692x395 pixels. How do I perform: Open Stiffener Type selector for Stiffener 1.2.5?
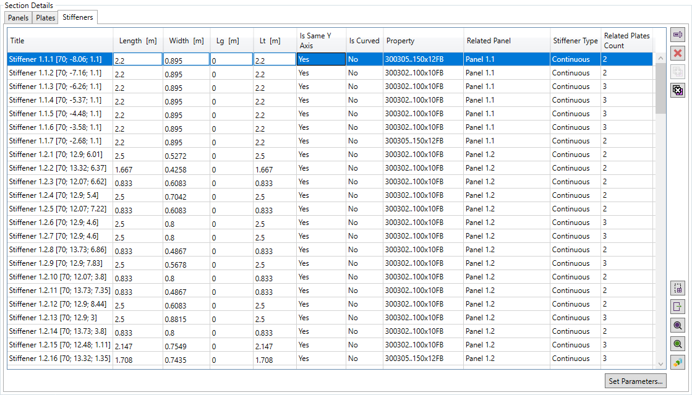[x=575, y=209]
